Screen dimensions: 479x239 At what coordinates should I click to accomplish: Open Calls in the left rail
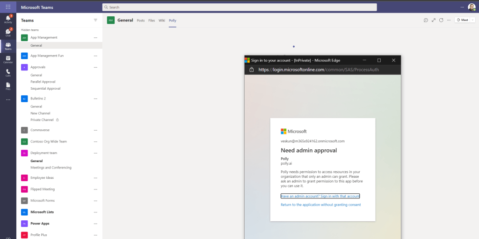coord(8,72)
